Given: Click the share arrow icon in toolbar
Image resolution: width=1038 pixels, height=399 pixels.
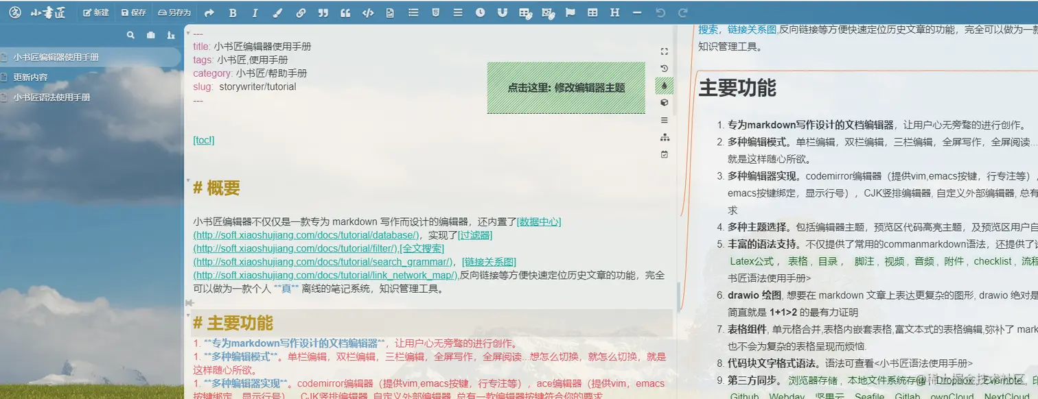Looking at the screenshot, I should tap(209, 13).
